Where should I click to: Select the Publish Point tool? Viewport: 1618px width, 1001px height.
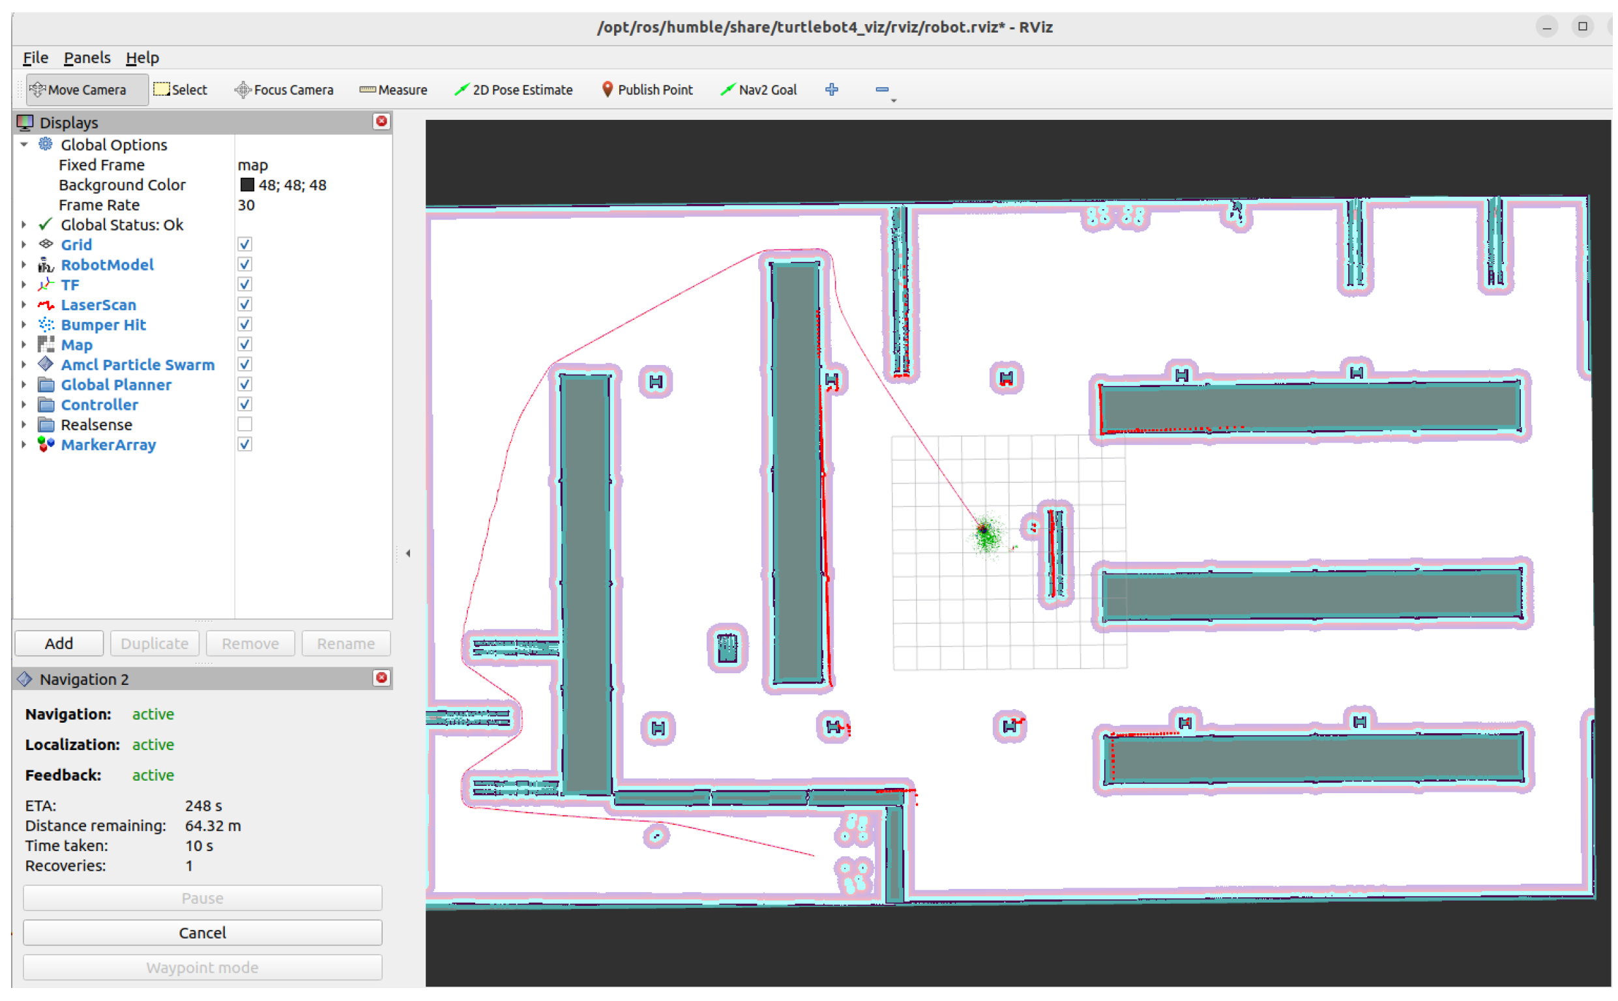tap(646, 89)
